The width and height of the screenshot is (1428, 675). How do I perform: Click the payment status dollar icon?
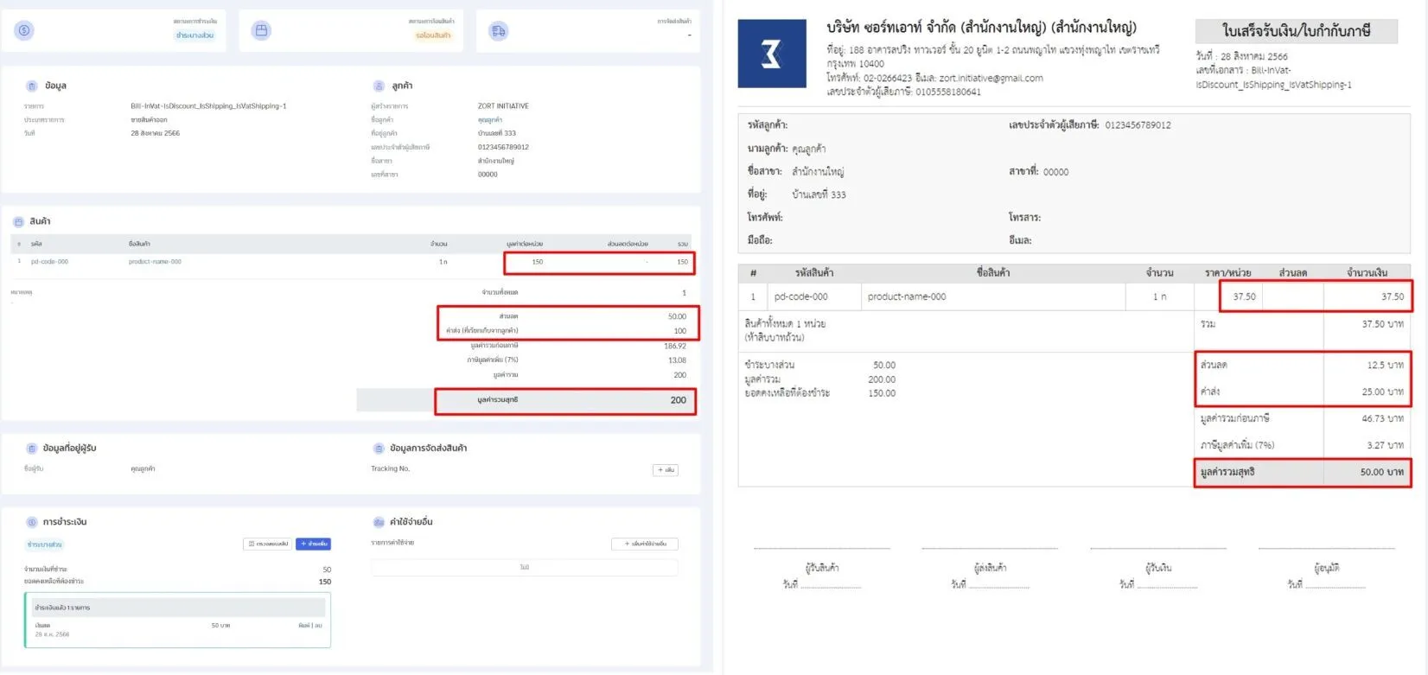click(24, 31)
